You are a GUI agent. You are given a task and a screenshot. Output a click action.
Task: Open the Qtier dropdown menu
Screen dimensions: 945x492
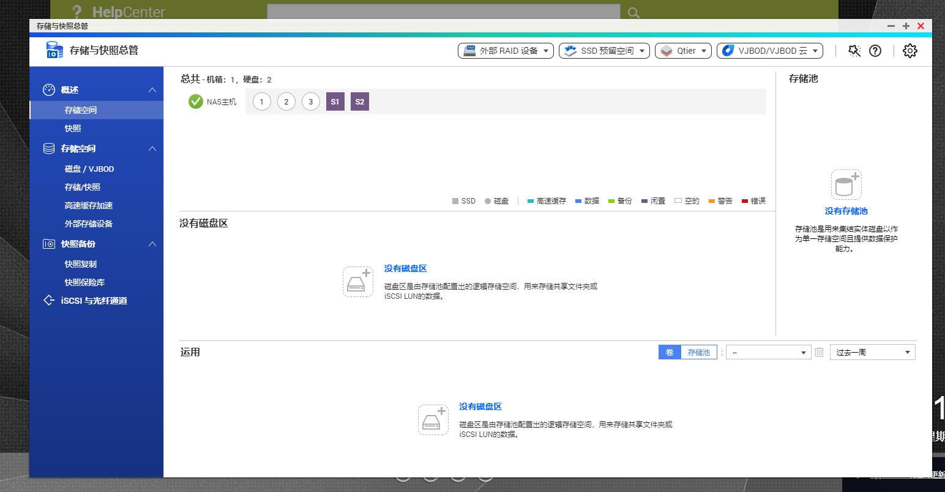coord(683,51)
